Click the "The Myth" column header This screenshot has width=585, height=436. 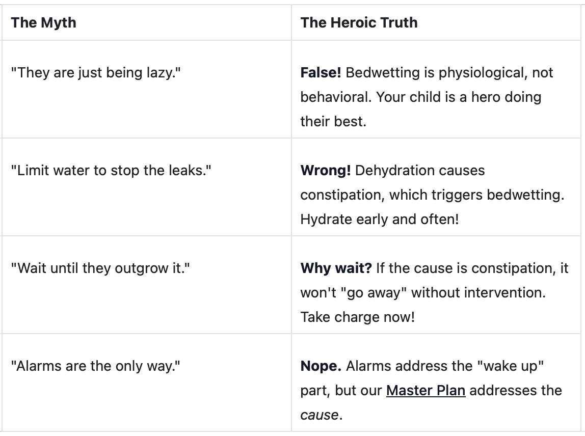44,22
